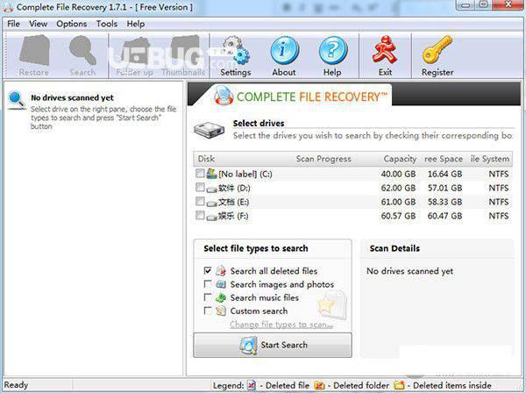Screen dimensions: 526x393
Task: Enable Search images and photos checkbox
Action: tap(208, 284)
